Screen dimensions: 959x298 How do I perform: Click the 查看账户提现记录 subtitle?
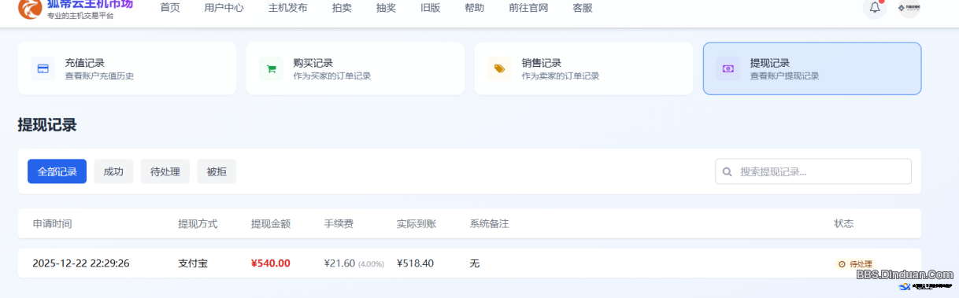pyautogui.click(x=784, y=76)
